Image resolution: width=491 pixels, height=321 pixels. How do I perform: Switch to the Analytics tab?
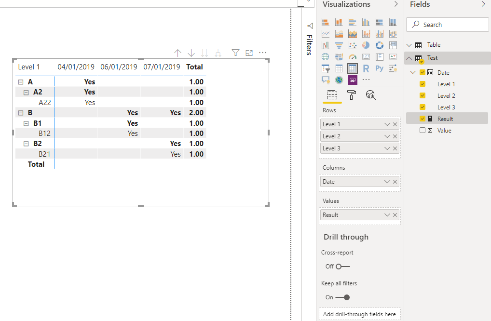click(x=370, y=95)
